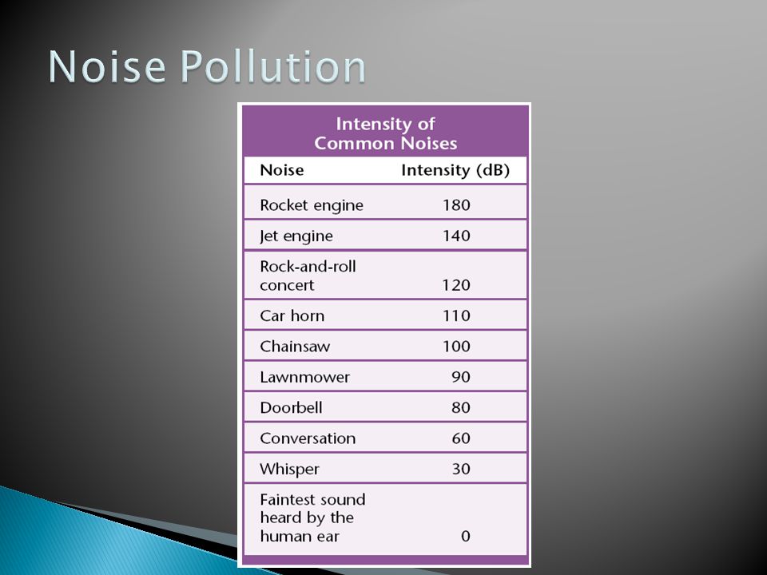This screenshot has height=575, width=767.
Task: Click the value 140 for Jet engine
Action: 456,236
